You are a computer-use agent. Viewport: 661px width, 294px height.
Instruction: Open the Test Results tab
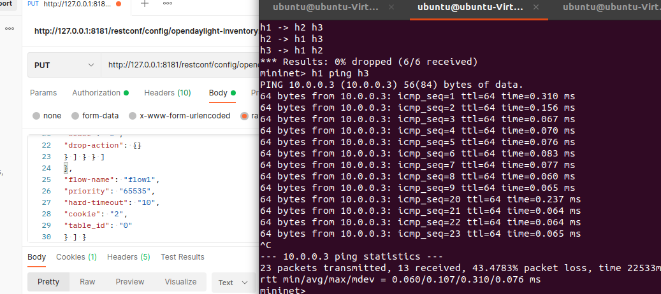pos(182,256)
